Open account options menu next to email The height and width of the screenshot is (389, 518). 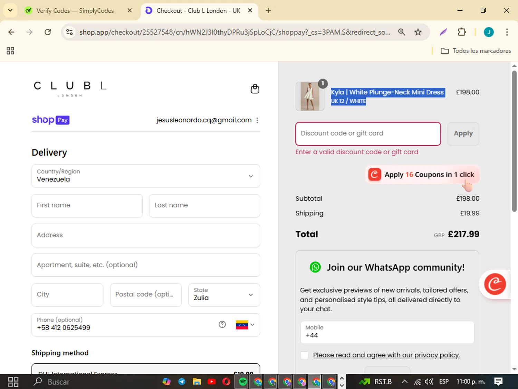pos(257,120)
